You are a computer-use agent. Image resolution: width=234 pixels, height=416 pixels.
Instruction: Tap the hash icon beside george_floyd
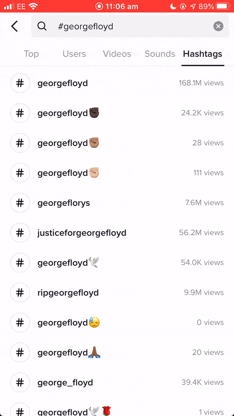pos(20,382)
